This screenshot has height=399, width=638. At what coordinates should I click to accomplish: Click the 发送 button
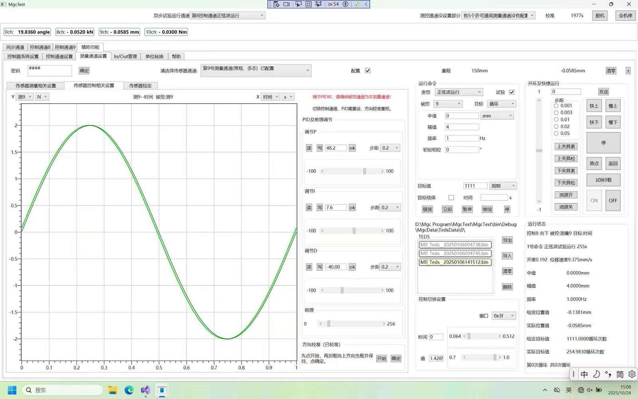603,92
